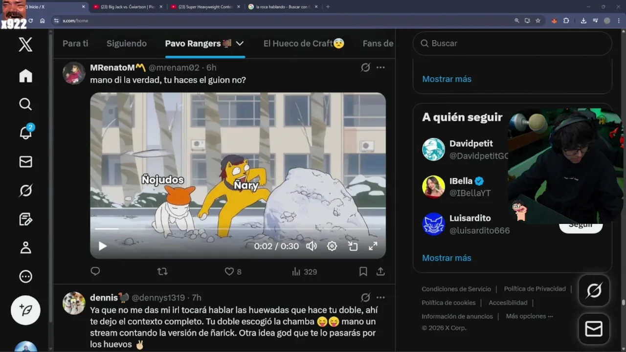Open Política de Privacidad link
Viewport: 626px width, 352px height.
click(535, 289)
